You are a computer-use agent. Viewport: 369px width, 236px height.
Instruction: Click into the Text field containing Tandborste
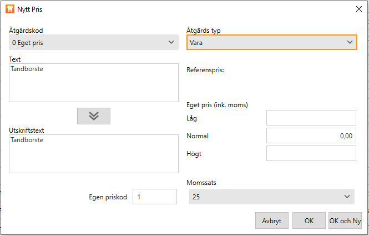tap(93, 83)
